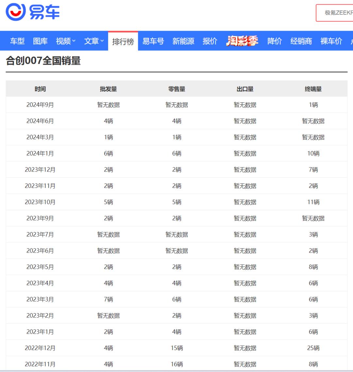The width and height of the screenshot is (353, 372).
Task: Open the 图库 navigation item
Action: point(40,41)
